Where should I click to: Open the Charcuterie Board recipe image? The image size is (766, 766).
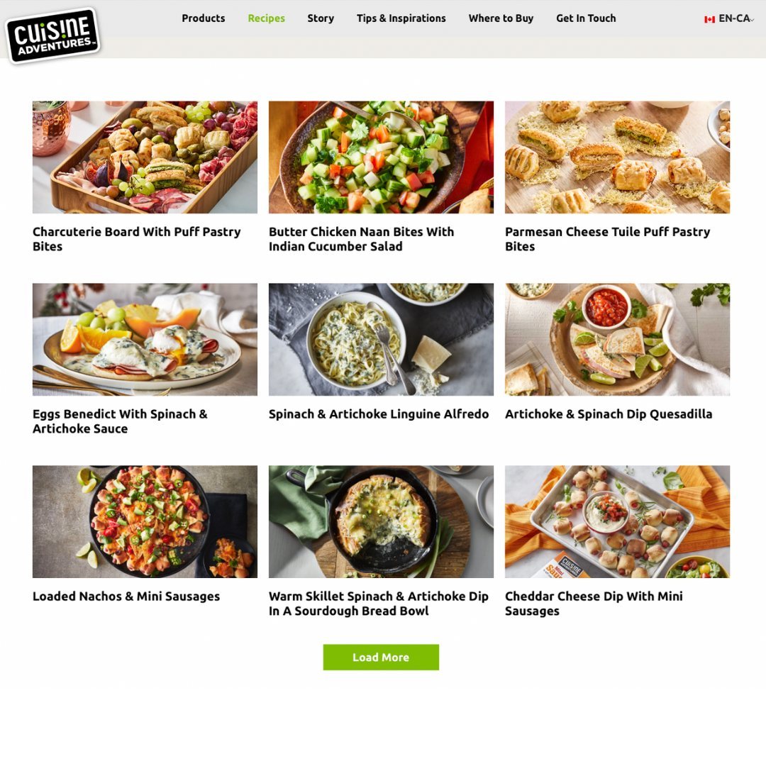pos(145,157)
